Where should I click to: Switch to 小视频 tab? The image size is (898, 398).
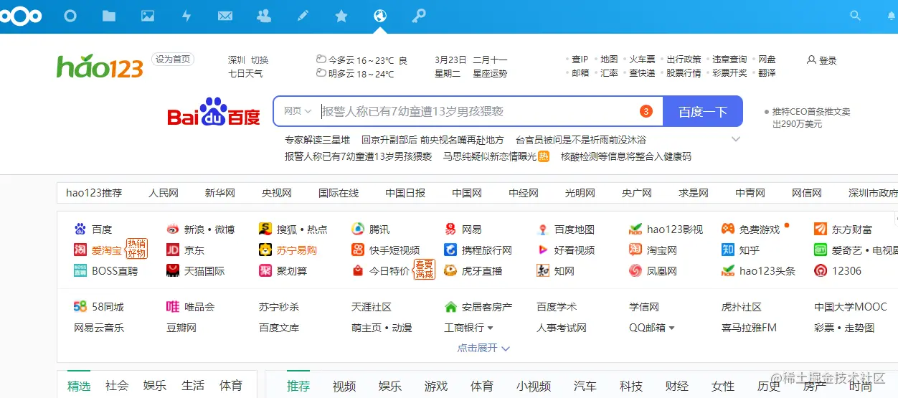[534, 387]
